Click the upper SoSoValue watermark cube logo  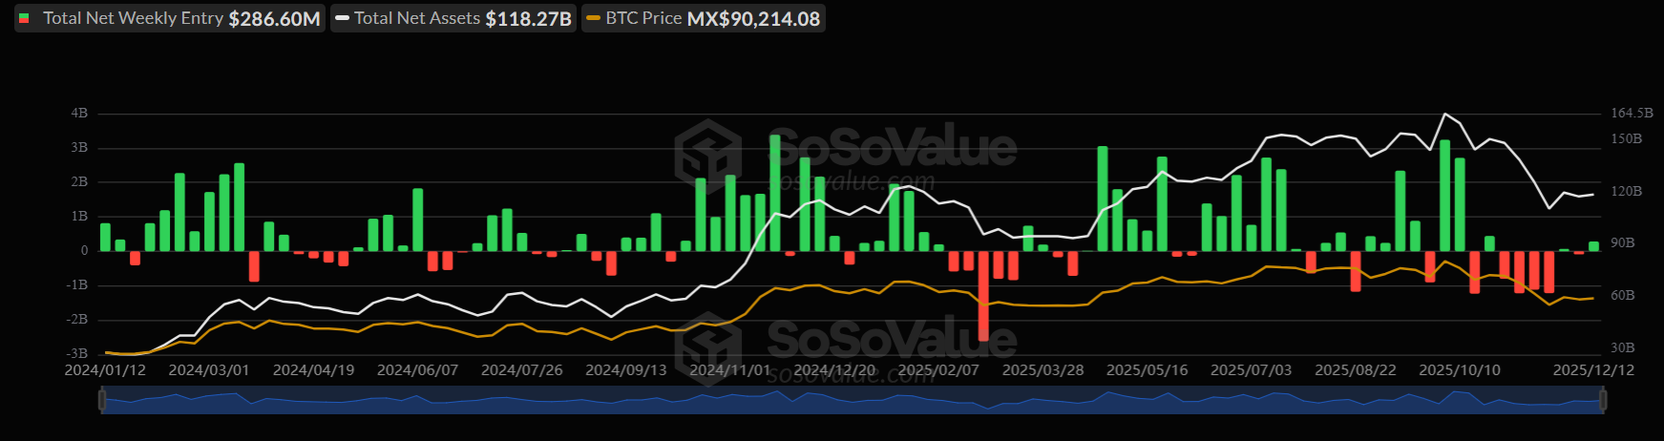click(707, 153)
